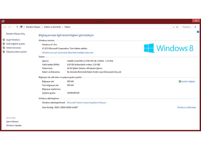Expand the address bar history dropdown
This screenshot has height=150, width=201.
(173, 27)
